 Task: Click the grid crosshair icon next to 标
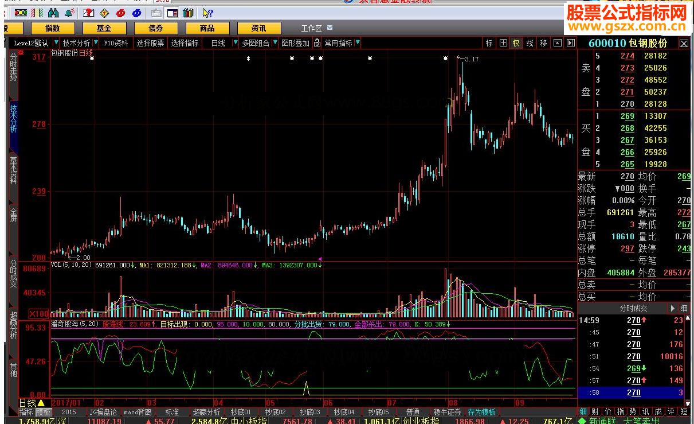503,43
